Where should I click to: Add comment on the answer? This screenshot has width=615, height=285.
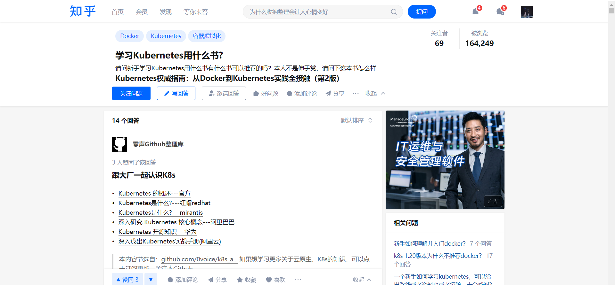[183, 280]
